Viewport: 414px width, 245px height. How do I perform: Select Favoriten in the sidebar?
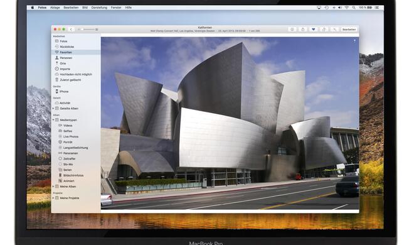pyautogui.click(x=76, y=52)
